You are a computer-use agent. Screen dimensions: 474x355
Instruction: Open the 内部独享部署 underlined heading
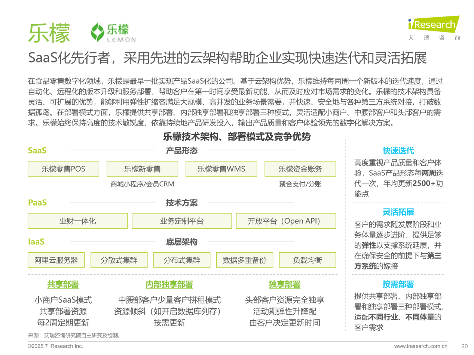[169, 284]
